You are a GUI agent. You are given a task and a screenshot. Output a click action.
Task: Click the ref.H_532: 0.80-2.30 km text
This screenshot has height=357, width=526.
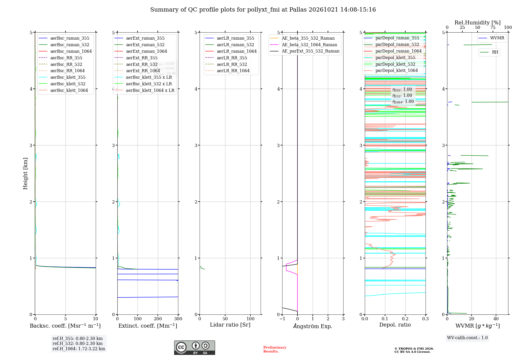[78, 344]
